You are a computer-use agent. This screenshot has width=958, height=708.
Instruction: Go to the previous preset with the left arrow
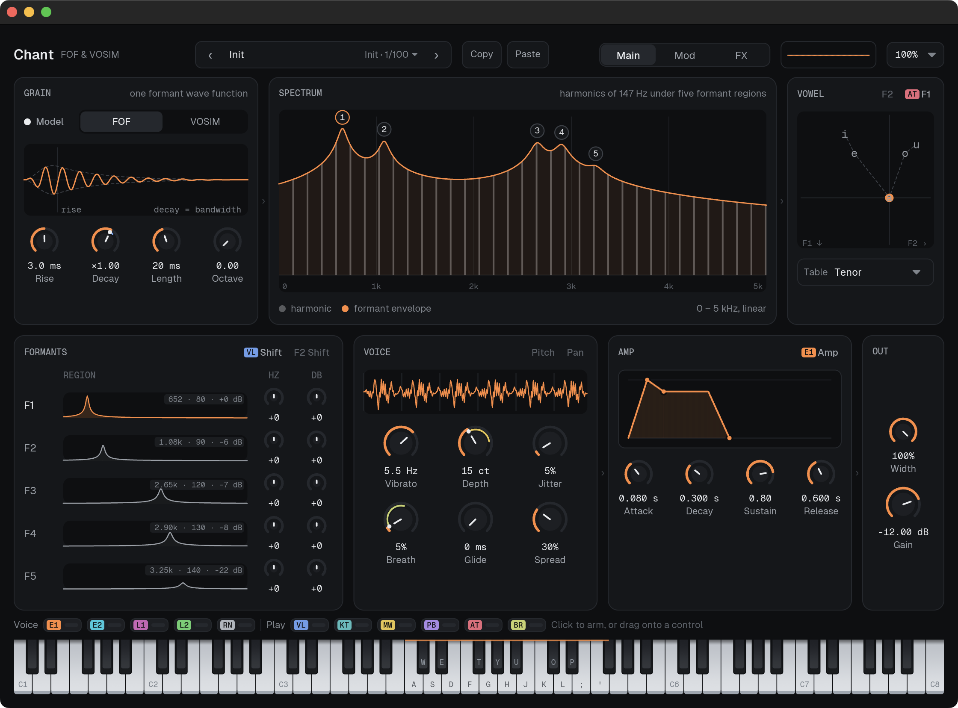[x=210, y=55]
